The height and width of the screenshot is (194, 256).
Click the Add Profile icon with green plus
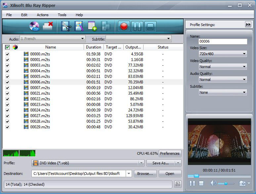(x=92, y=26)
